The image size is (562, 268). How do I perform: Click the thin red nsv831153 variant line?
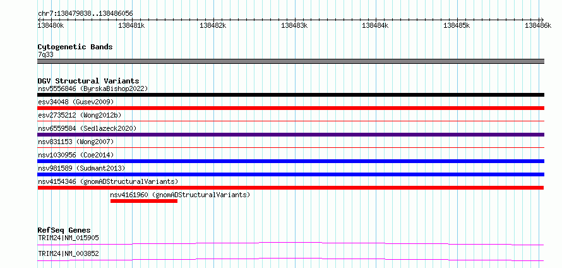pyautogui.click(x=290, y=147)
